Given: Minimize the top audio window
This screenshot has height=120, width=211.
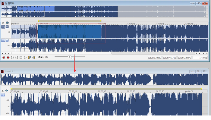Looking at the screenshot, I should click(x=193, y=3).
